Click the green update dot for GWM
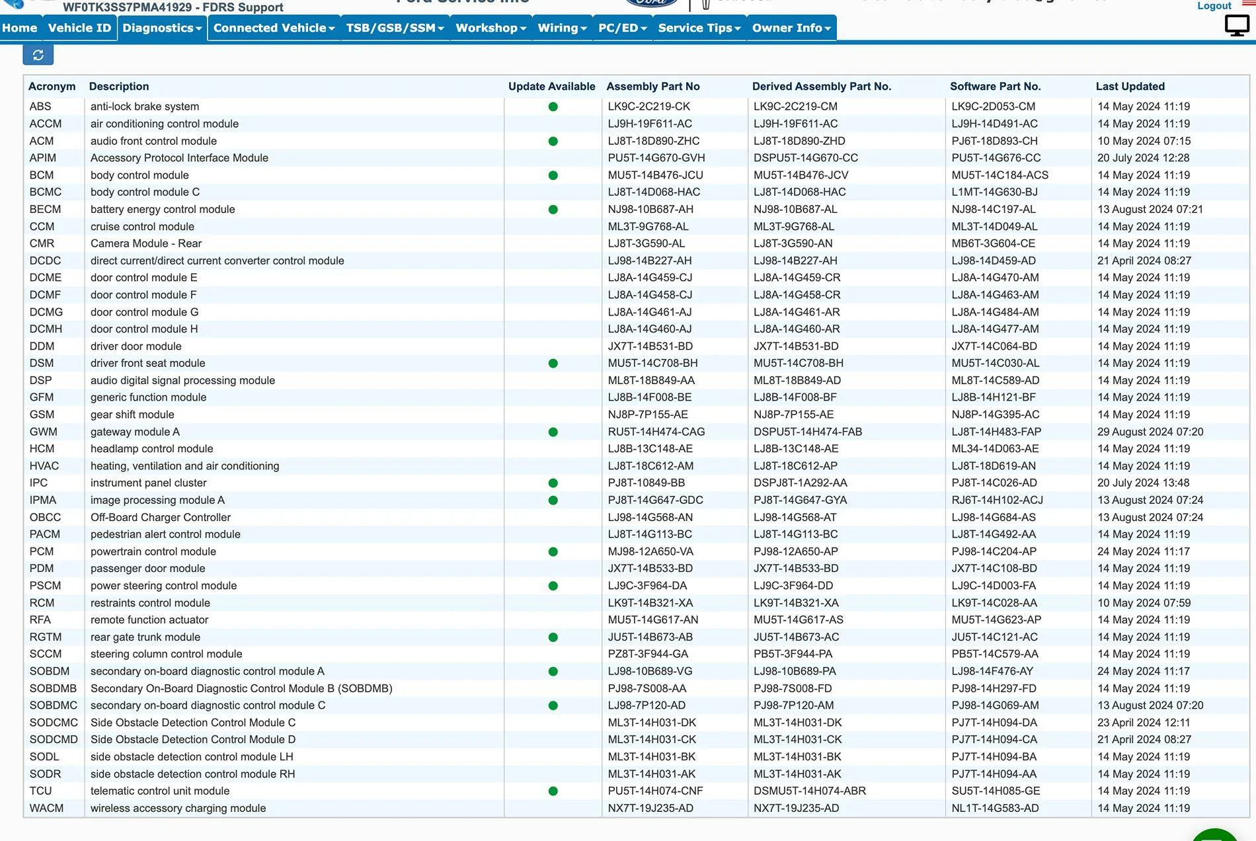This screenshot has height=841, width=1256. pos(553,432)
